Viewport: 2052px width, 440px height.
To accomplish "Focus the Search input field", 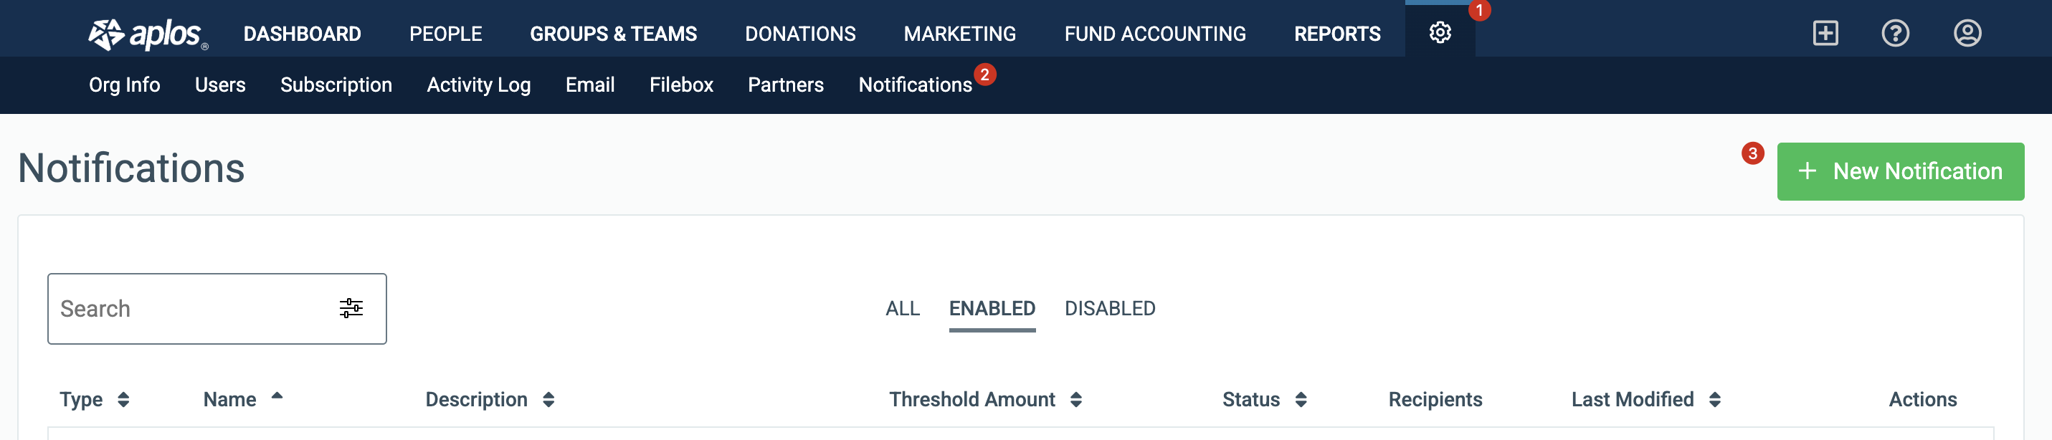I will pos(191,309).
